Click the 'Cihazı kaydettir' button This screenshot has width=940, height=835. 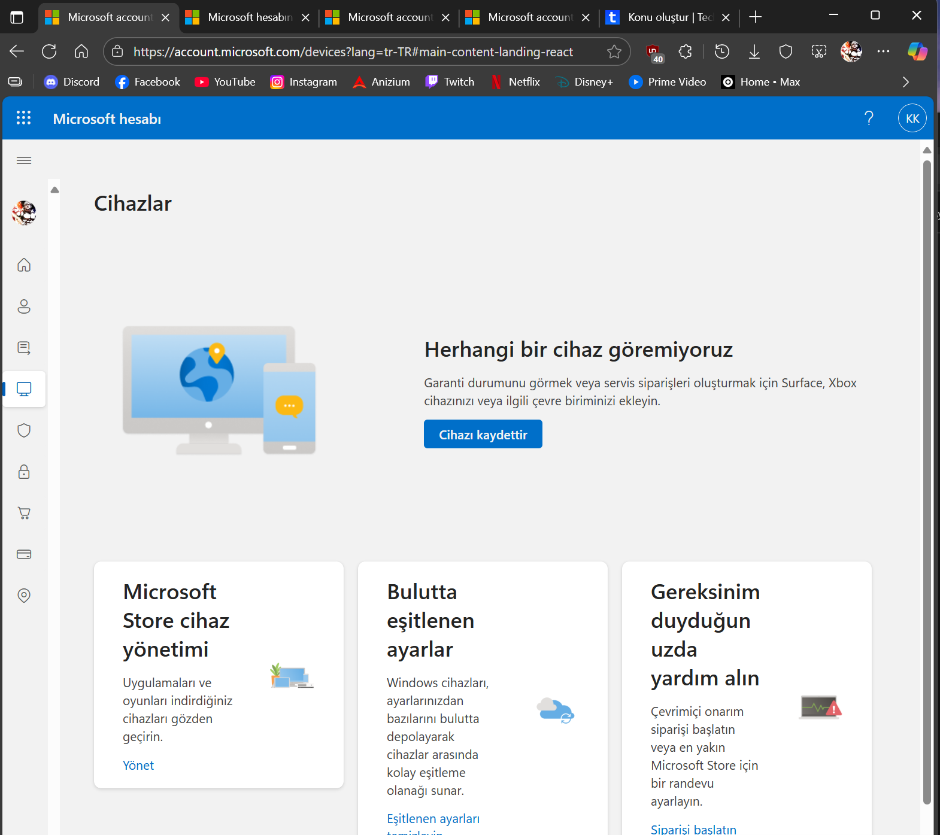(x=483, y=434)
